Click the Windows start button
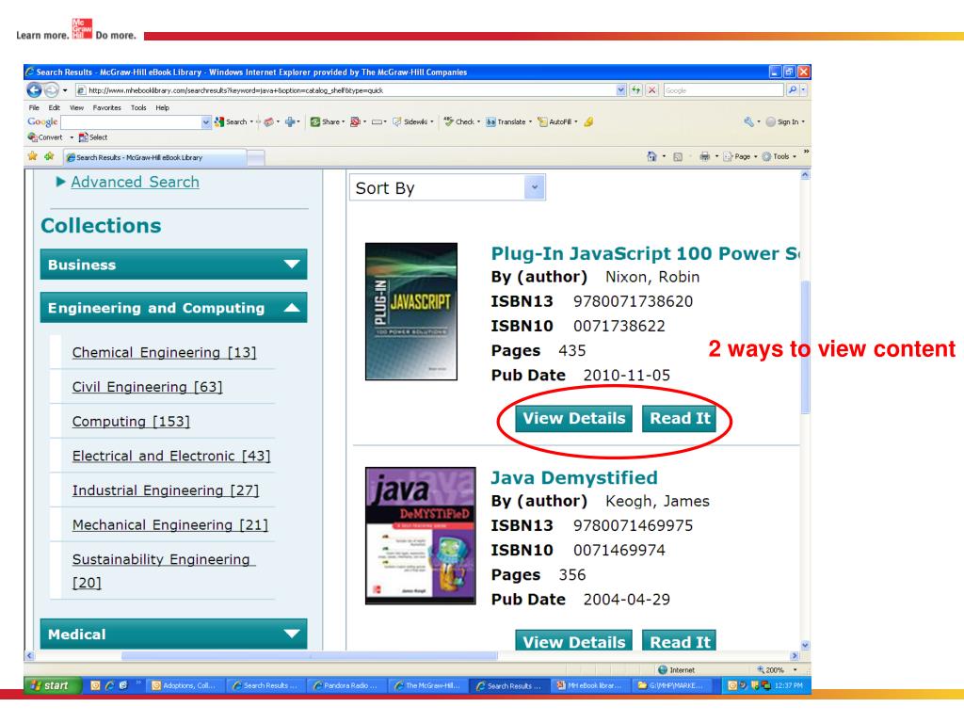964x723 pixels. point(53,685)
